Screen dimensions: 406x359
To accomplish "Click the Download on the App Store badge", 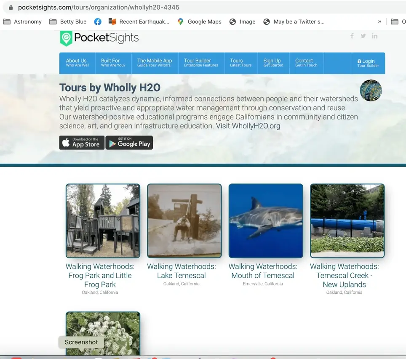I will pos(82,143).
